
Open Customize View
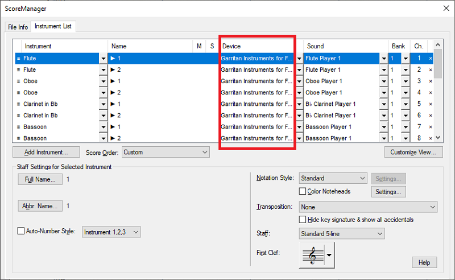coord(413,152)
